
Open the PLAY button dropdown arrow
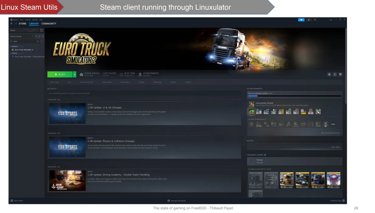pyautogui.click(x=75, y=74)
